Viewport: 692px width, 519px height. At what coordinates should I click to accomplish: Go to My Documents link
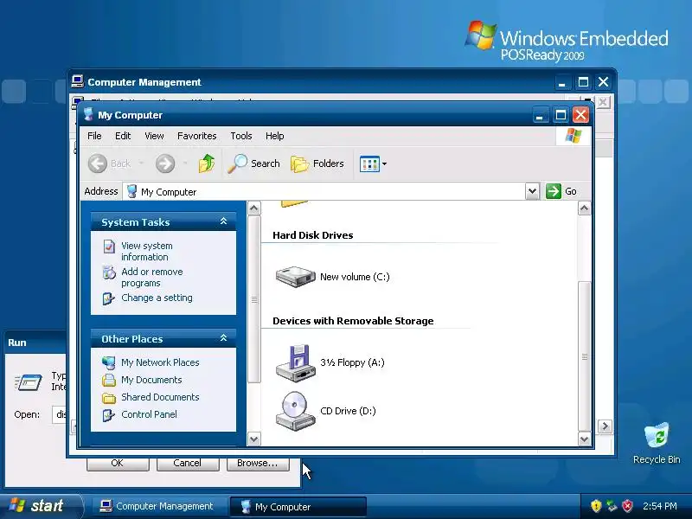coord(151,380)
